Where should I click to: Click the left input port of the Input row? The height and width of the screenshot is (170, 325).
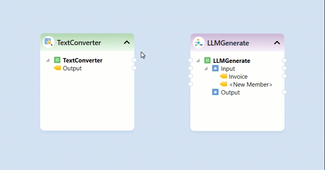(190, 68)
